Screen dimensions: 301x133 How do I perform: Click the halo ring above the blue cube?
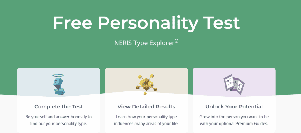click(x=57, y=75)
